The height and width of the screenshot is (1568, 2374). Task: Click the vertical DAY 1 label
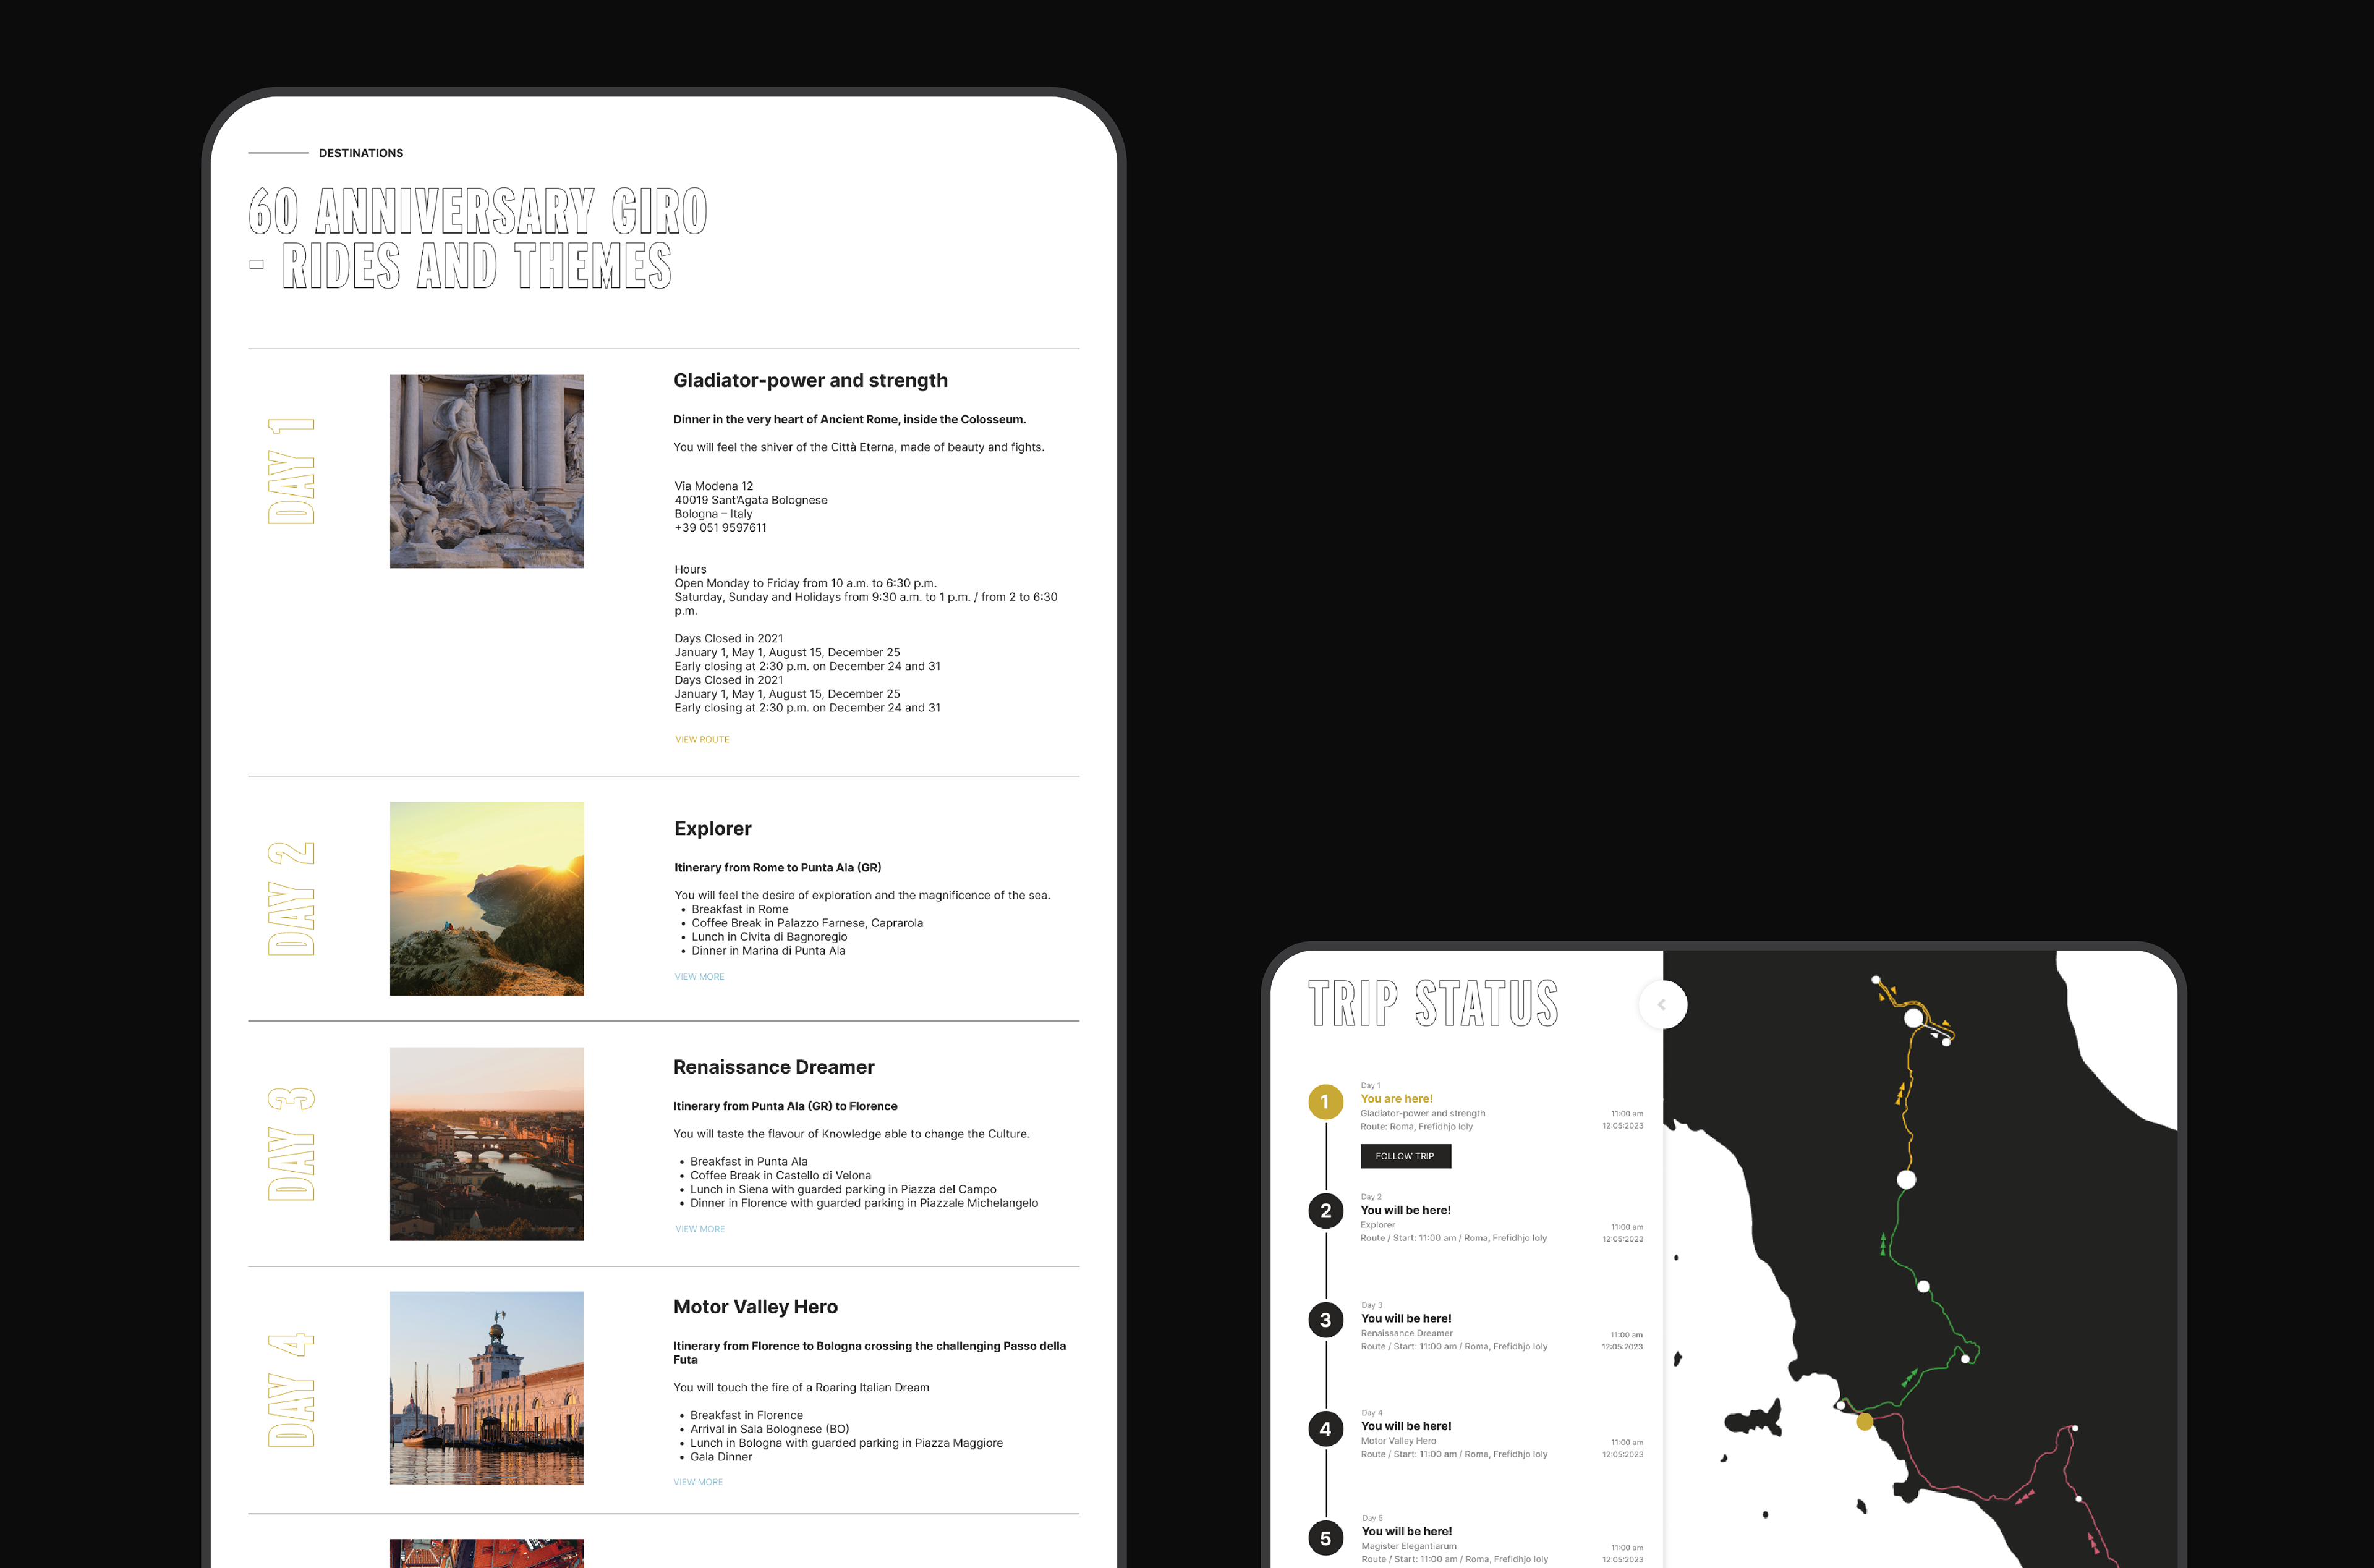[291, 471]
